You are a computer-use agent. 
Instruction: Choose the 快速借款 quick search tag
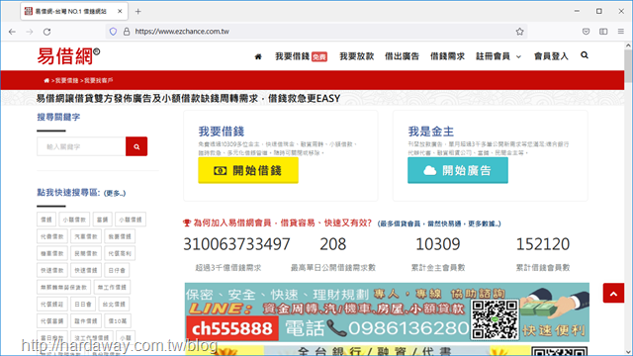pos(52,270)
